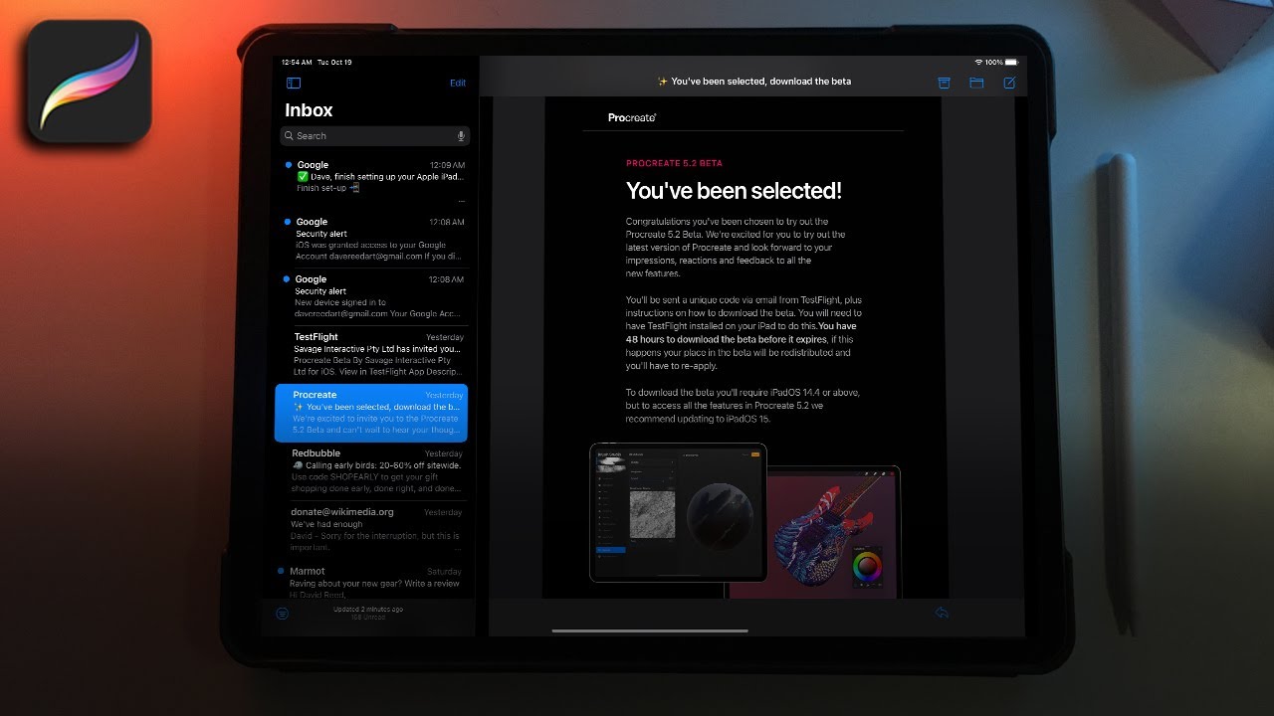1274x716 pixels.
Task: Open Google Security alert mentioning iOS access
Action: pos(375,239)
